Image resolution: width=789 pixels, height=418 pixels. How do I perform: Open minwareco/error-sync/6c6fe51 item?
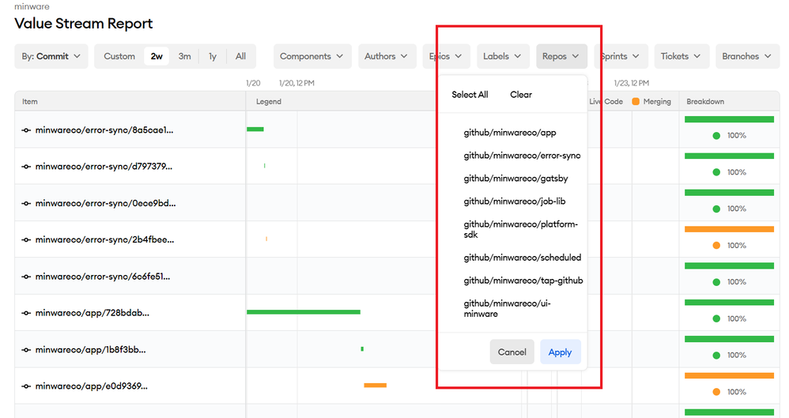[x=103, y=277]
